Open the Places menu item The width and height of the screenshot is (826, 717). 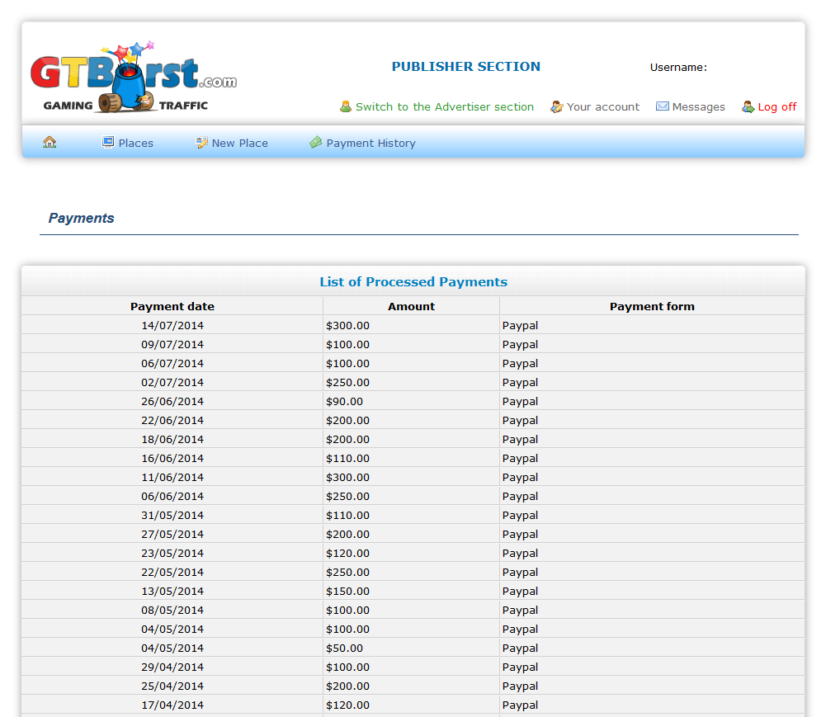click(x=136, y=144)
